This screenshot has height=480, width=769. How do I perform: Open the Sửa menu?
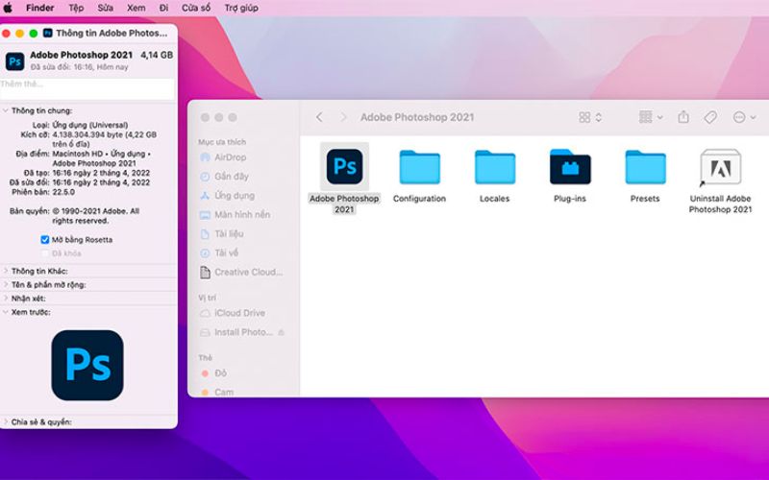[x=105, y=8]
